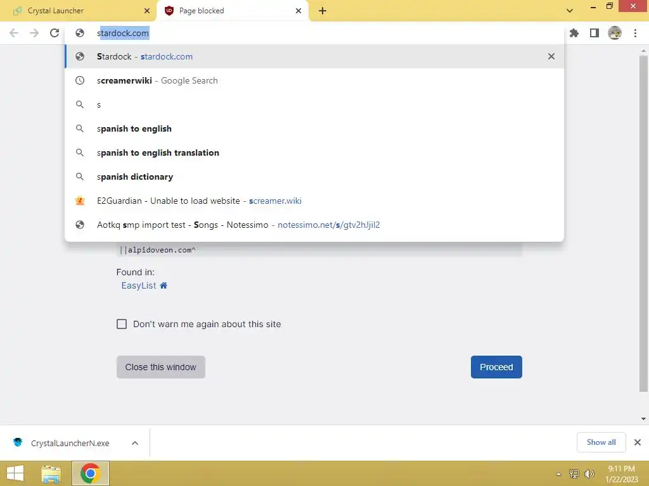Open the tab search chevron

pos(570,11)
